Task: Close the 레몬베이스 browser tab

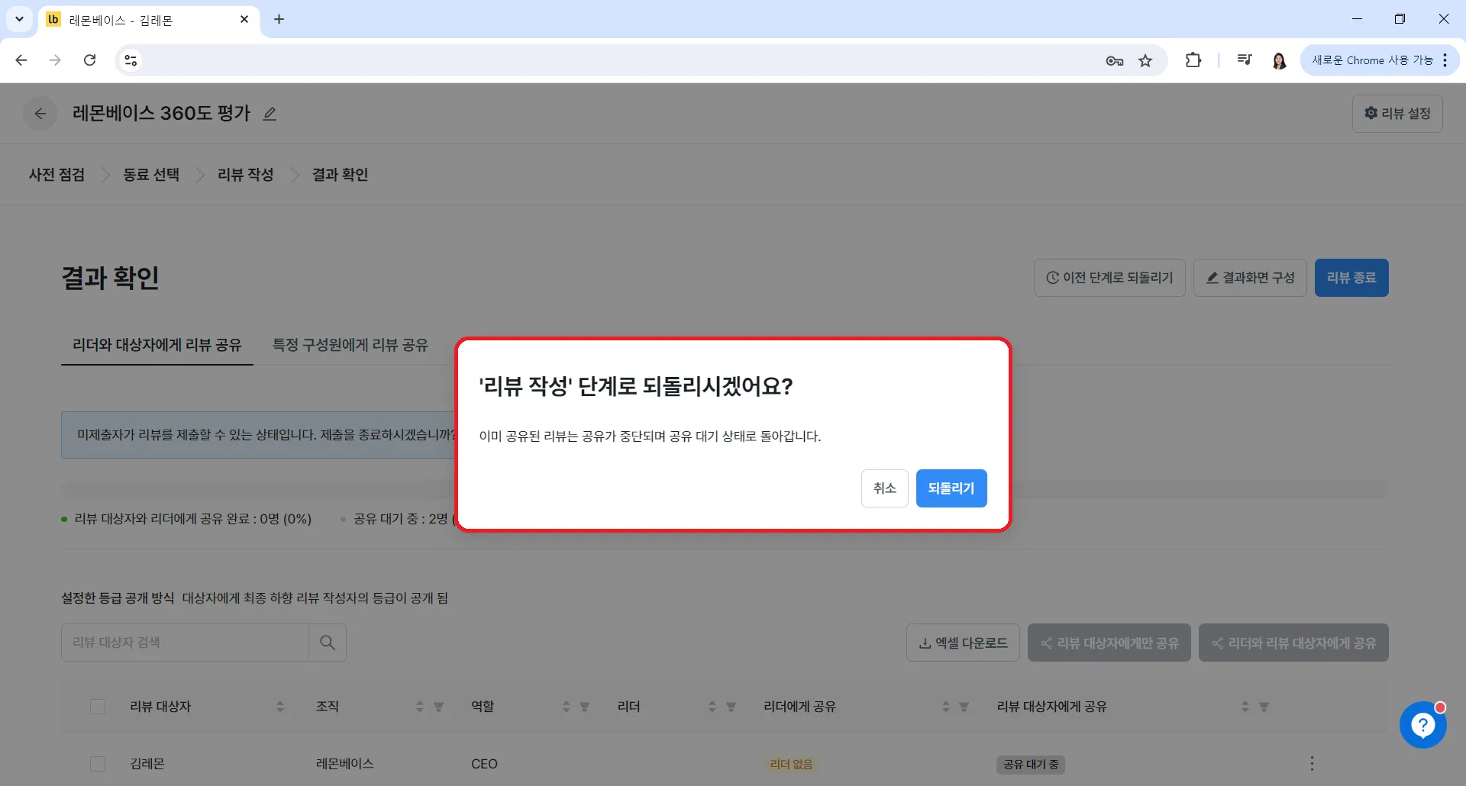Action: (244, 19)
